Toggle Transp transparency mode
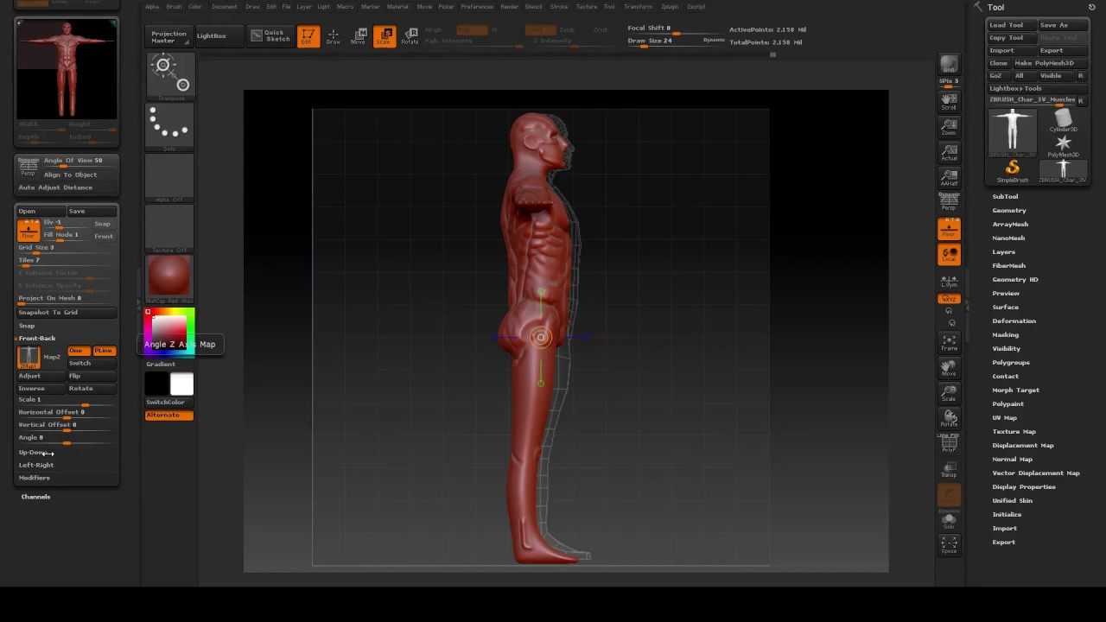This screenshot has height=622, width=1106. [949, 470]
